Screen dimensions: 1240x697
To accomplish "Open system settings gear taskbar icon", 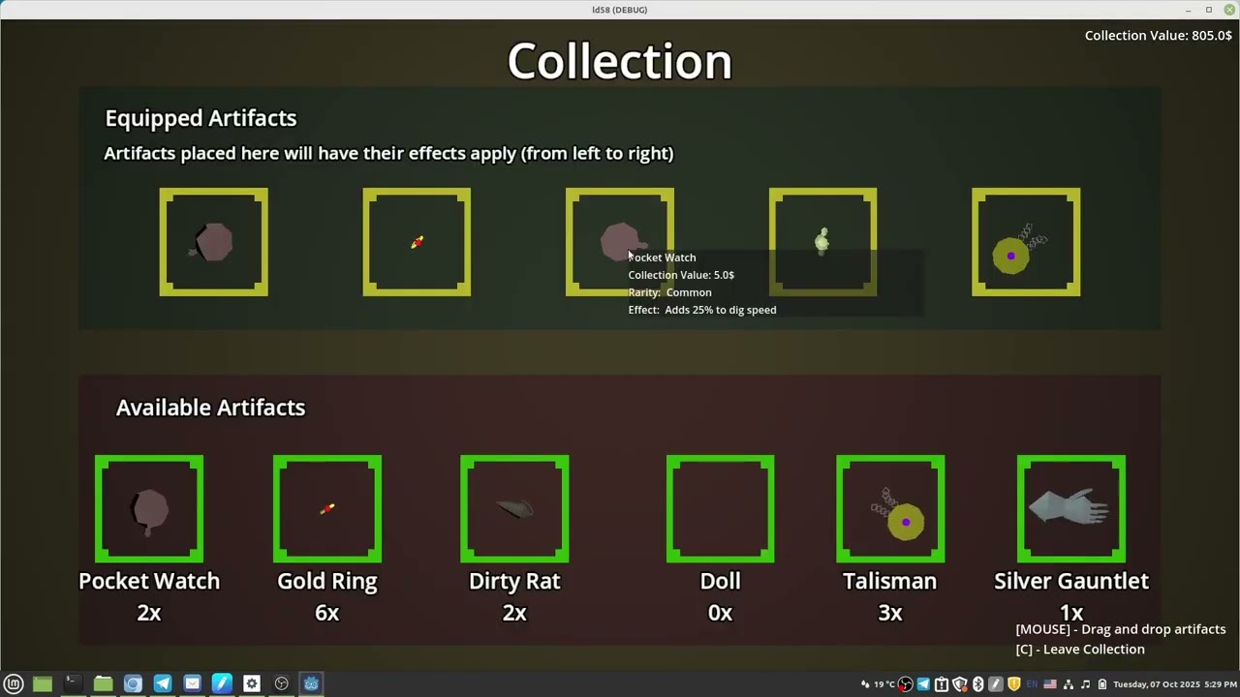I will [252, 683].
